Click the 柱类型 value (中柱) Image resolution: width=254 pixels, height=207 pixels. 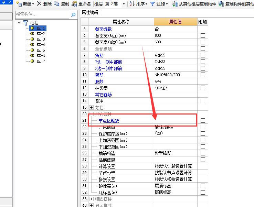161,88
